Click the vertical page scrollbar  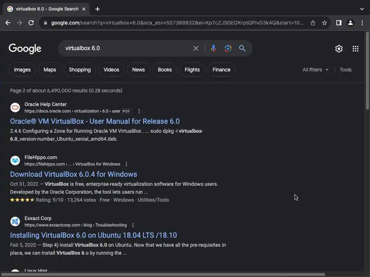pyautogui.click(x=367, y=71)
